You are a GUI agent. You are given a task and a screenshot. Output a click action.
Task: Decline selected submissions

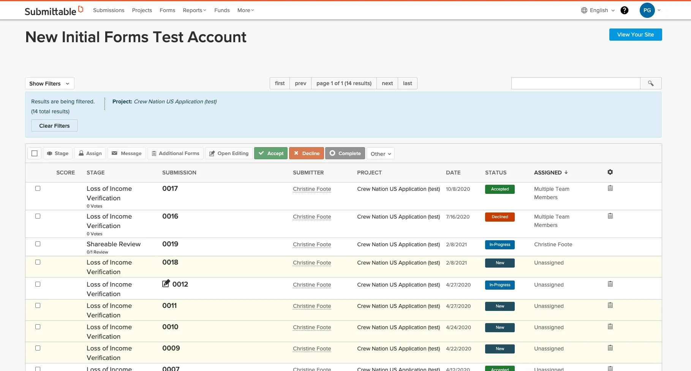pos(307,153)
